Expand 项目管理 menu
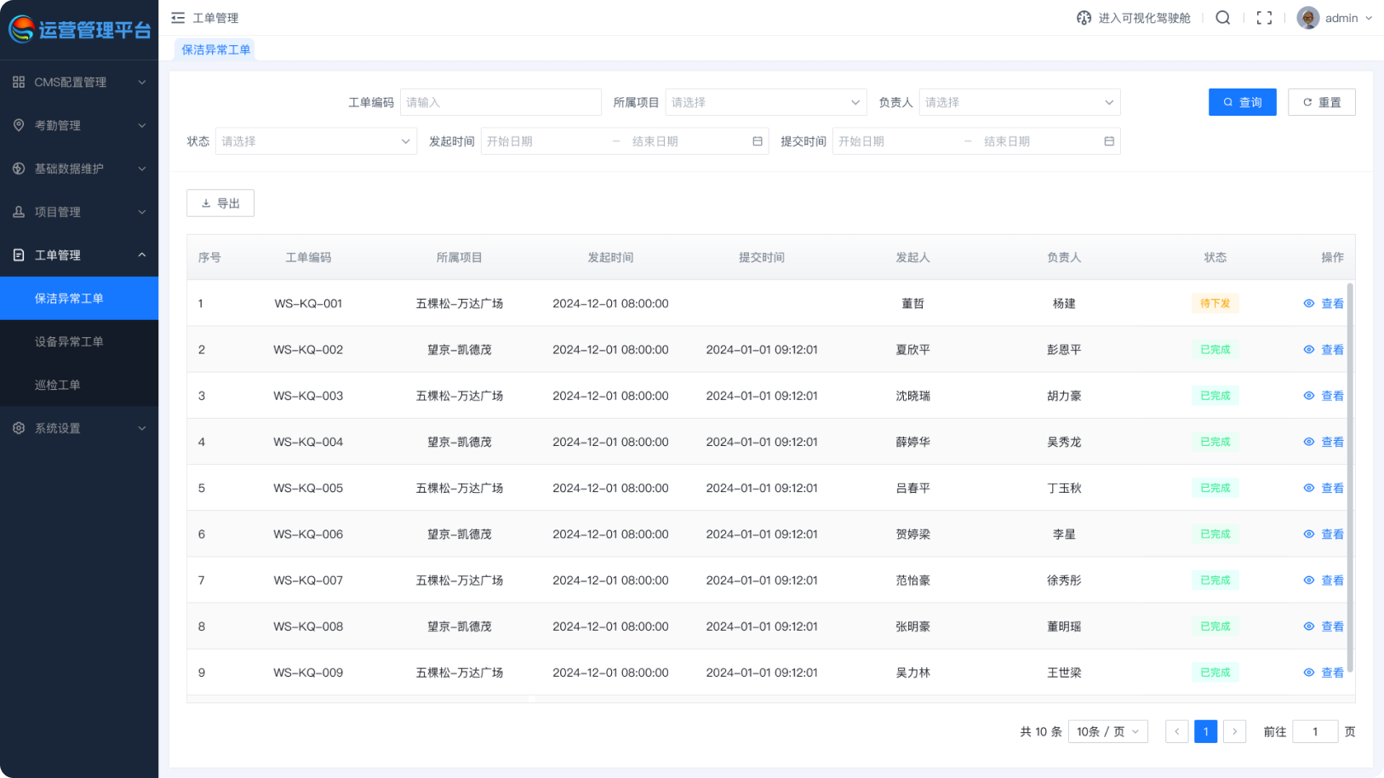Image resolution: width=1384 pixels, height=778 pixels. (x=142, y=212)
